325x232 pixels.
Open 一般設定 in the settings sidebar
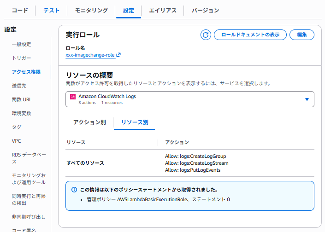(x=22, y=44)
